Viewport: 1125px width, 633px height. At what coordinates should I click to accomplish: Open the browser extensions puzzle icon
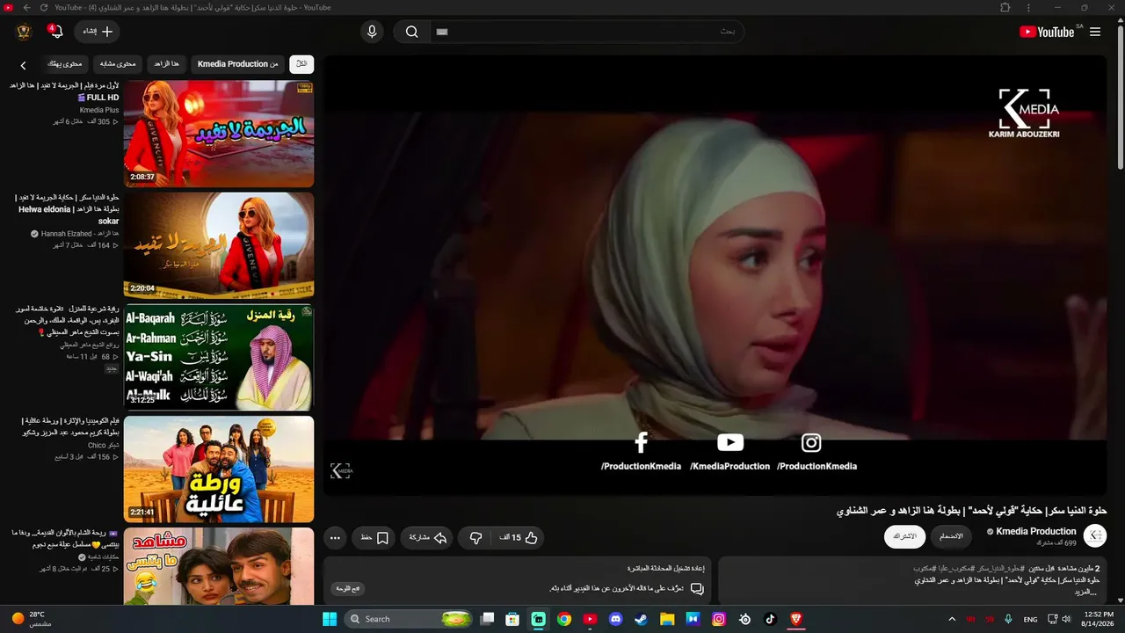point(1005,8)
